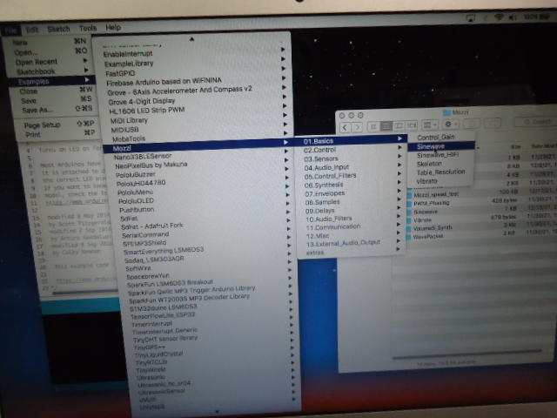Screen dimensions: 557x418
Task: Open the File menu
Action: pos(10,30)
